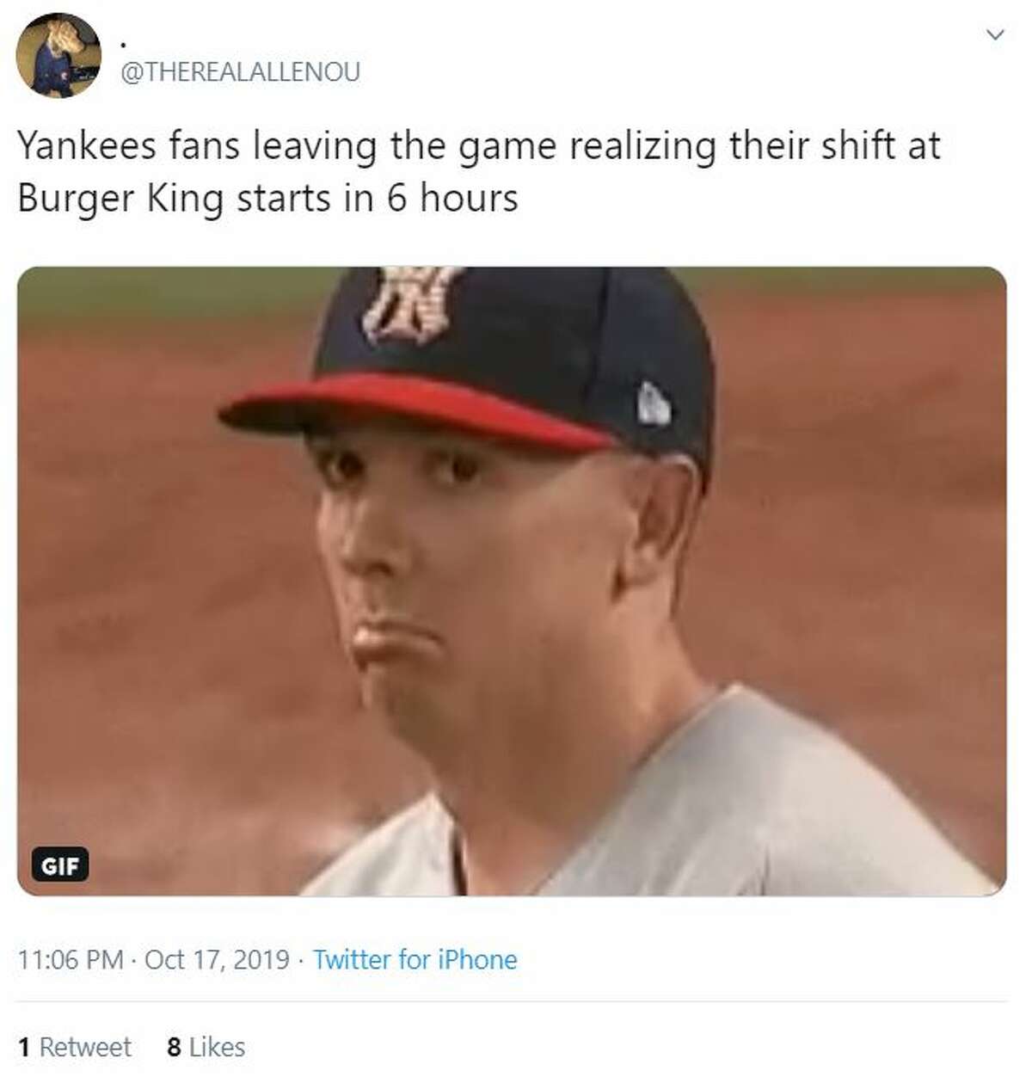This screenshot has width=1032, height=1077.
Task: Click the "Burger King starts" tweet line
Action: coord(267,198)
